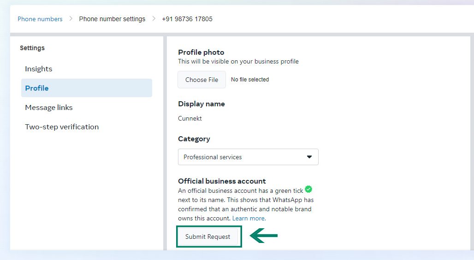This screenshot has width=474, height=260.
Task: Click the Submit Request button
Action: [x=207, y=237]
